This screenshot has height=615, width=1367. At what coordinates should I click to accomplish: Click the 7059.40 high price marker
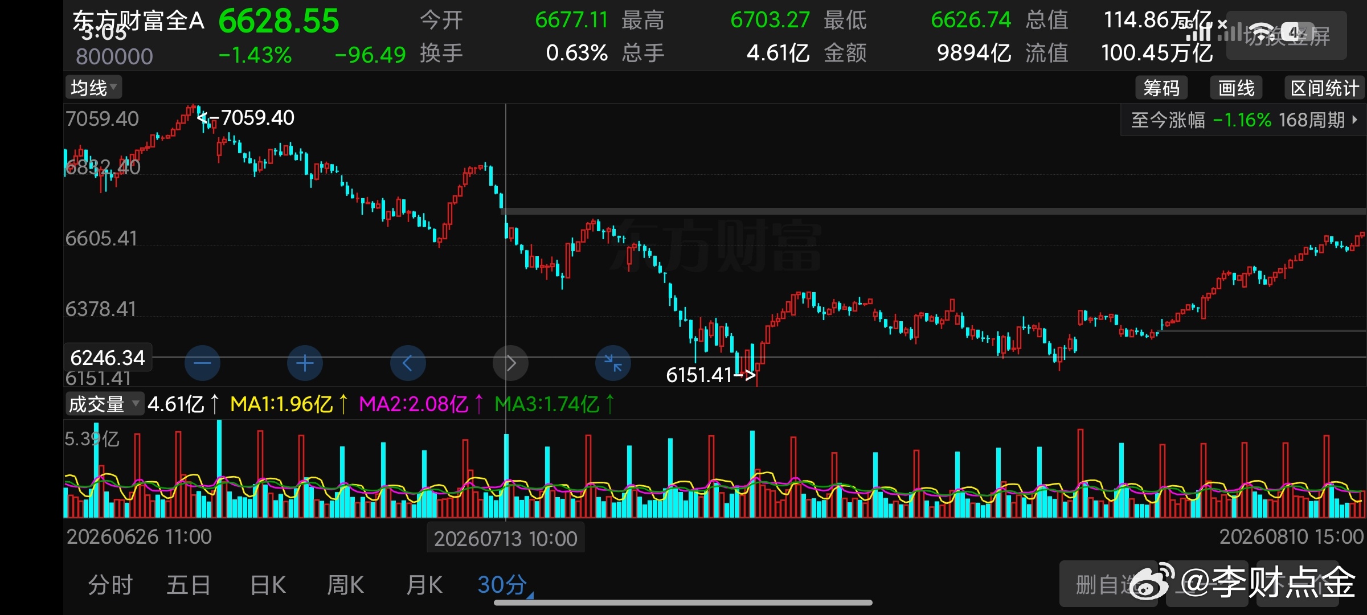(257, 118)
